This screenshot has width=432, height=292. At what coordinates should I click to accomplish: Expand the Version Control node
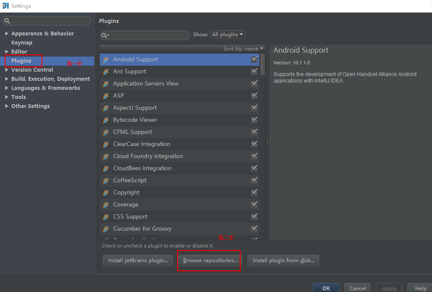coord(6,70)
